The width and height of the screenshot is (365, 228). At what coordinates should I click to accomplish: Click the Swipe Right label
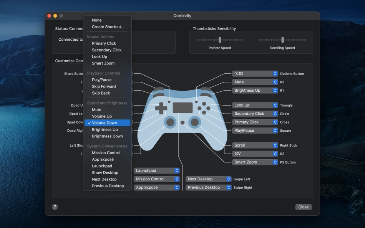(243, 188)
